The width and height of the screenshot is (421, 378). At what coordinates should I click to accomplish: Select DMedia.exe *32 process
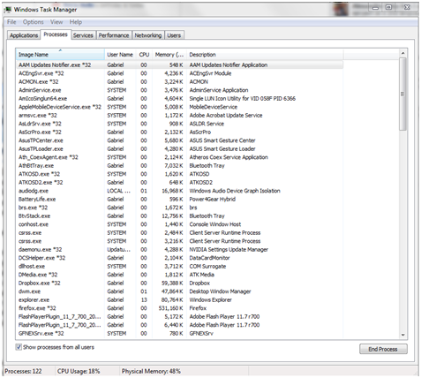179,275
